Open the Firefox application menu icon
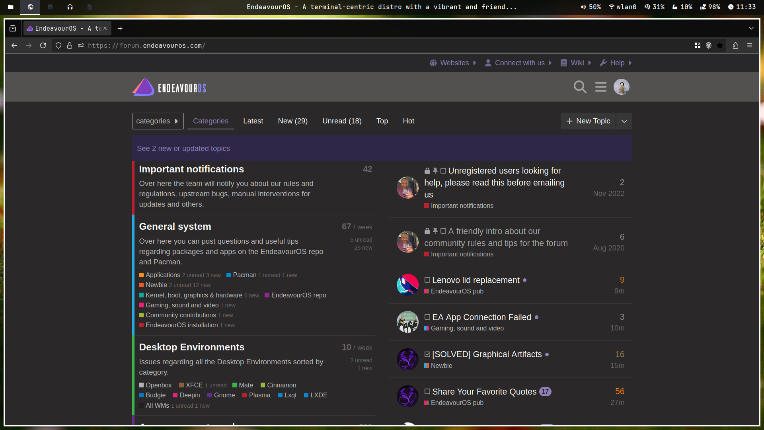 [x=750, y=45]
